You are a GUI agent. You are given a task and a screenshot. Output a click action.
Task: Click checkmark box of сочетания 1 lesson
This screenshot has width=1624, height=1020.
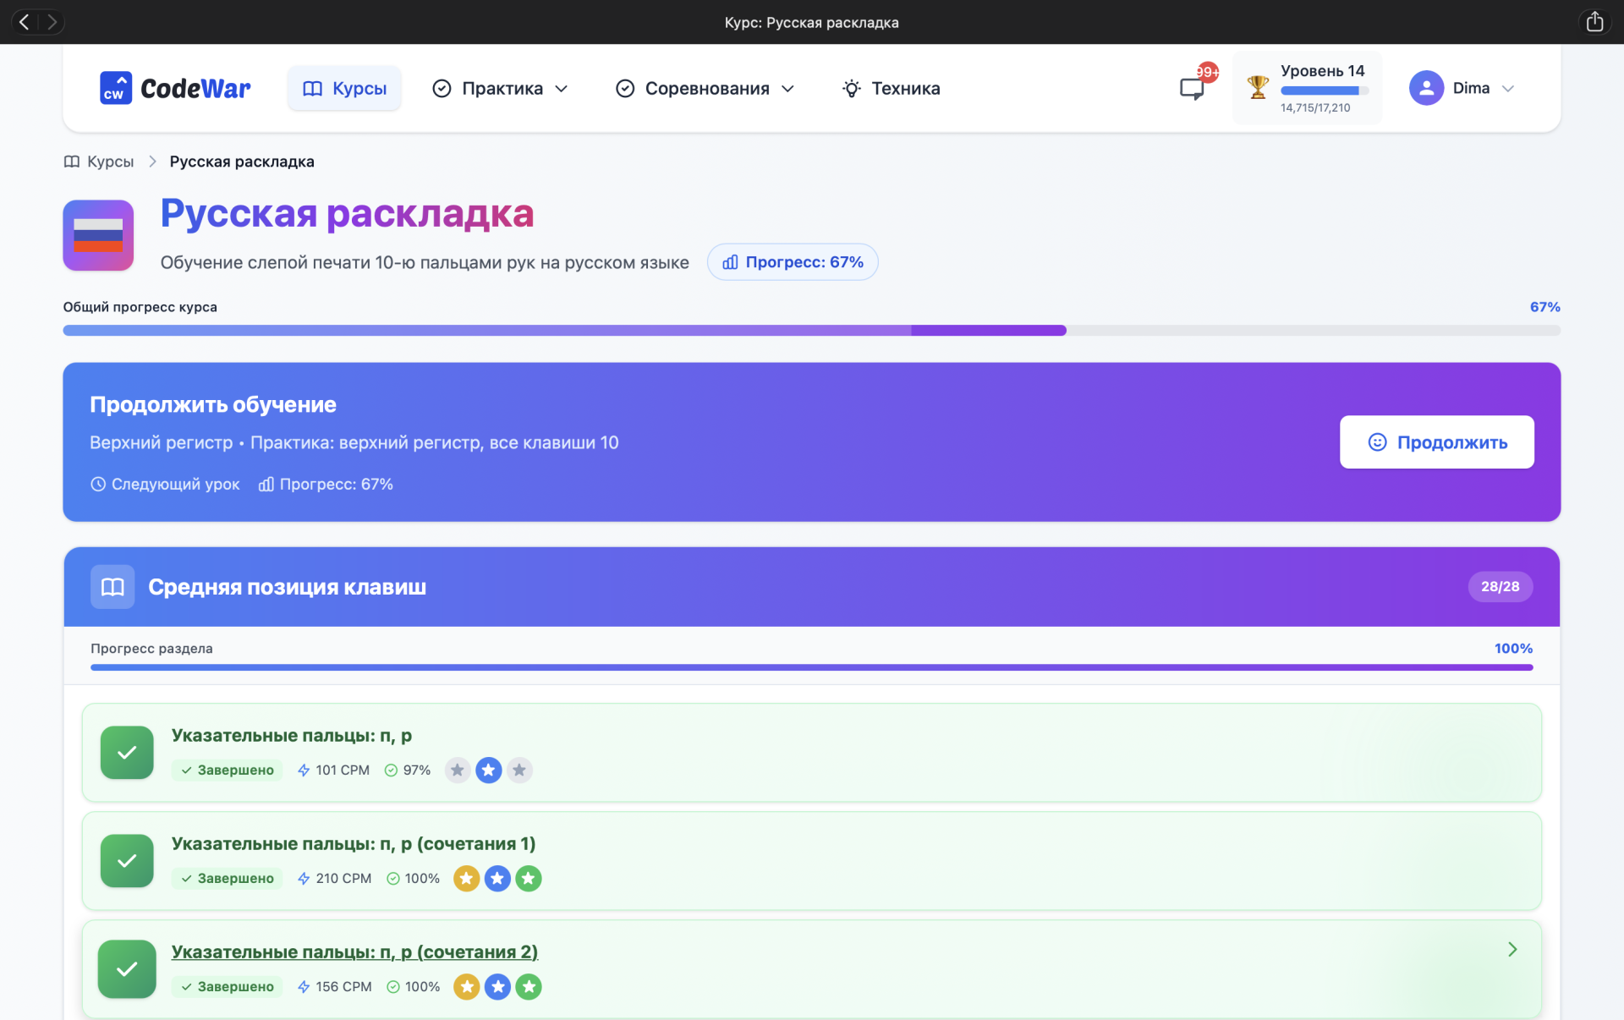(127, 861)
